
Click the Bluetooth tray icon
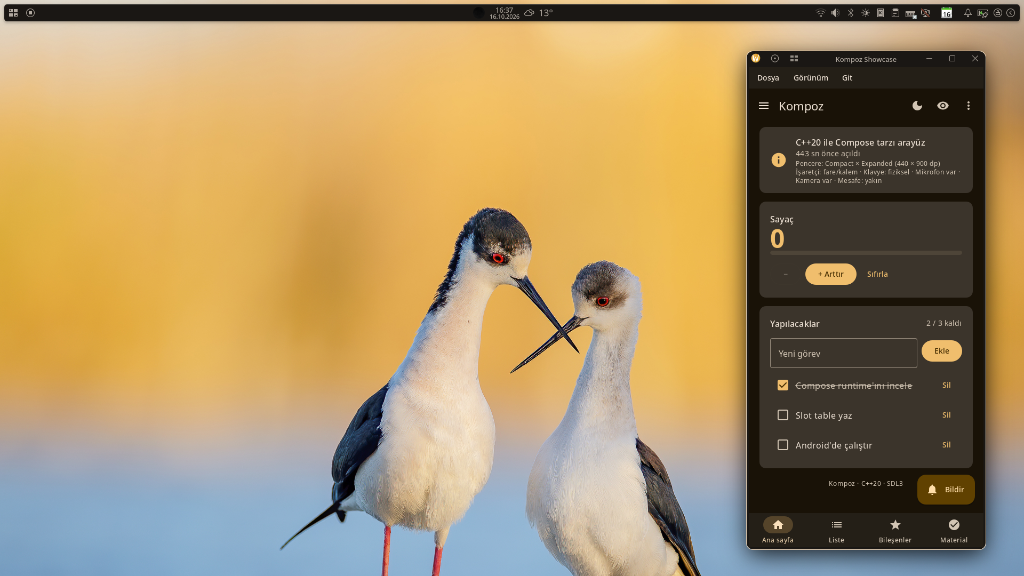[851, 13]
